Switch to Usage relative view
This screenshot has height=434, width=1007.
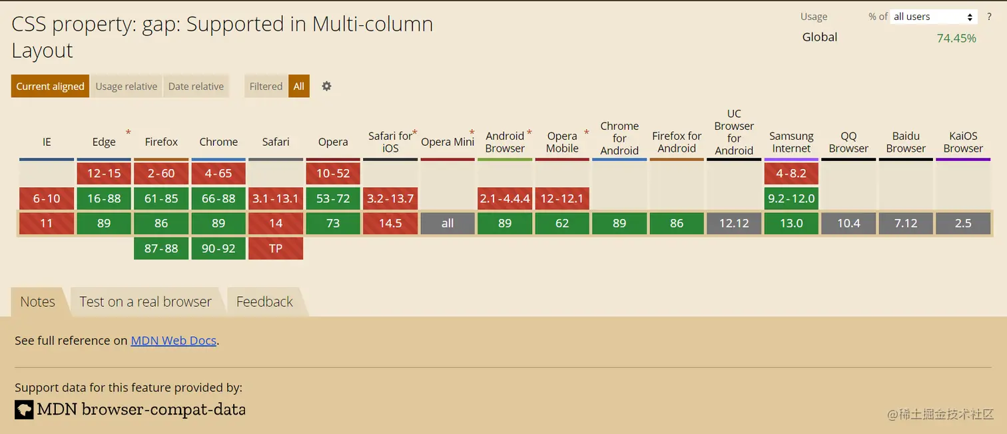(127, 86)
